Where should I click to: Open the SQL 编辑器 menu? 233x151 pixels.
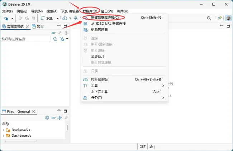[70, 11]
